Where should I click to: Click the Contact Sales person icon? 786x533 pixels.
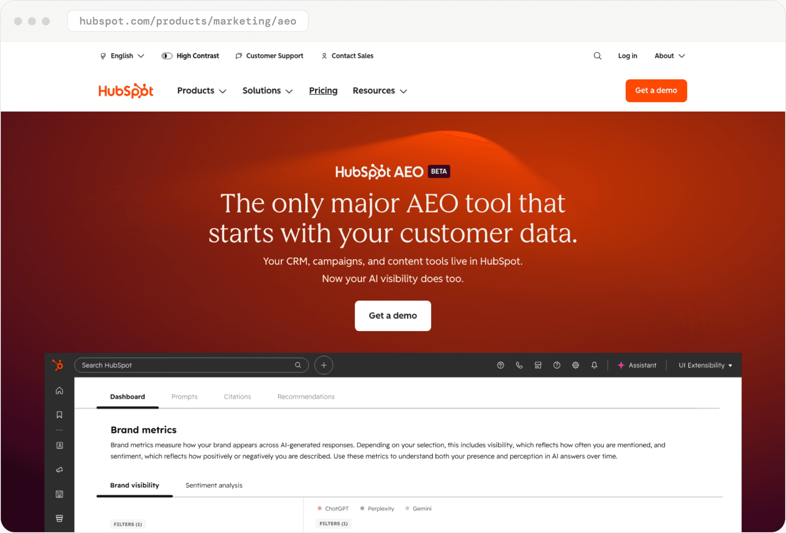coord(324,56)
